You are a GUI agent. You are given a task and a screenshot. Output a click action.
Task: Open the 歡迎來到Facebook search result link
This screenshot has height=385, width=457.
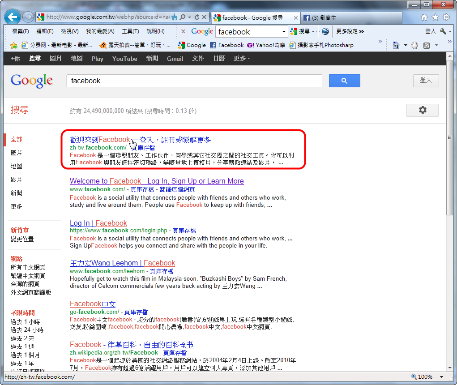pos(140,140)
